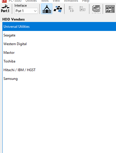The height and width of the screenshot is (153, 116).
Task: Select Samsung in the vendor list
Action: click(59, 79)
